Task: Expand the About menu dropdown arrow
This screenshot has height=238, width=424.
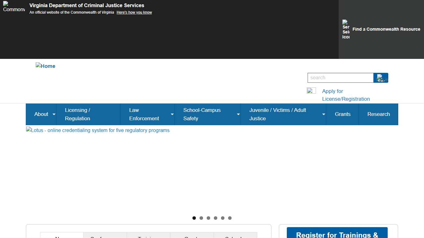Action: tap(54, 114)
